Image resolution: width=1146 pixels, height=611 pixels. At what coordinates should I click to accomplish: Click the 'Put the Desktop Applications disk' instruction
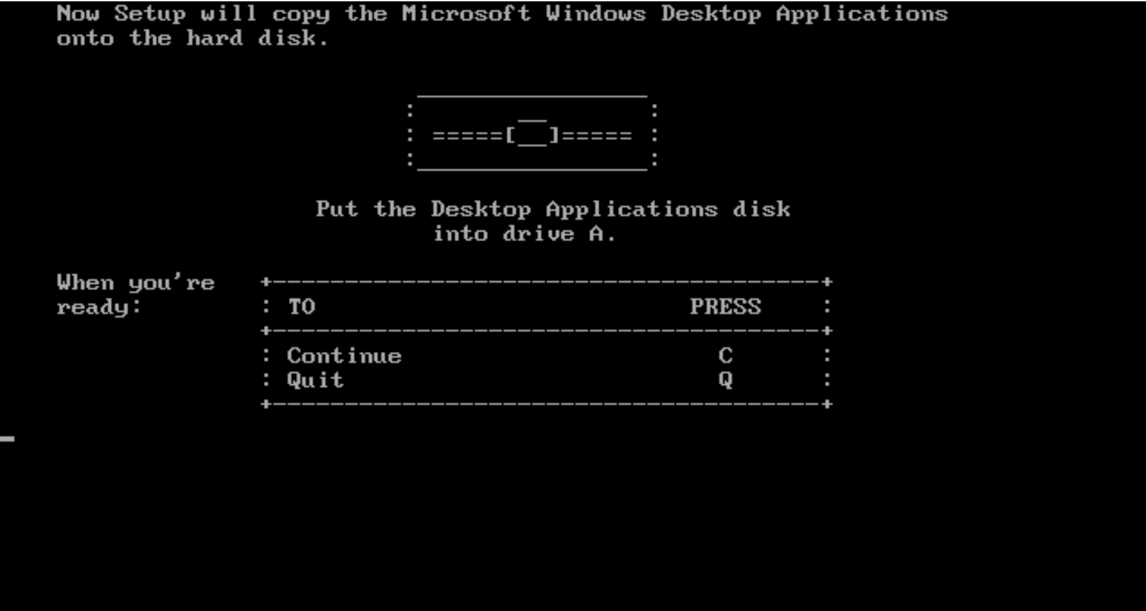click(553, 209)
